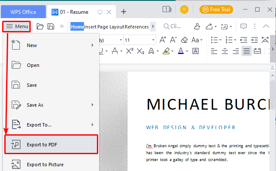Click the window layout icon in title bar
This screenshot has height=171, width=276.
167,9
